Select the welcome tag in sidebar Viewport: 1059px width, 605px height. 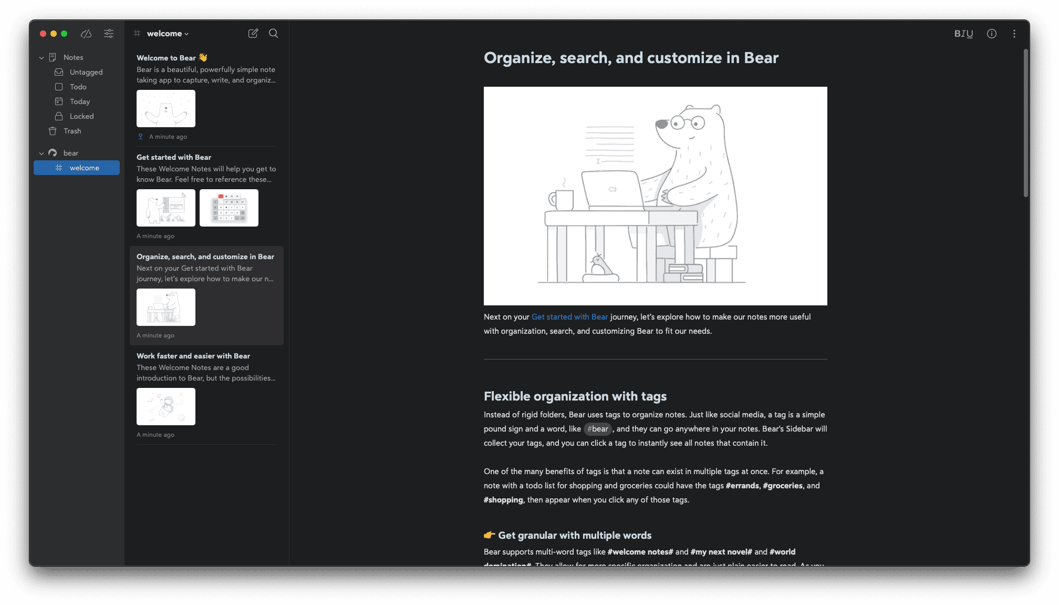coord(77,168)
